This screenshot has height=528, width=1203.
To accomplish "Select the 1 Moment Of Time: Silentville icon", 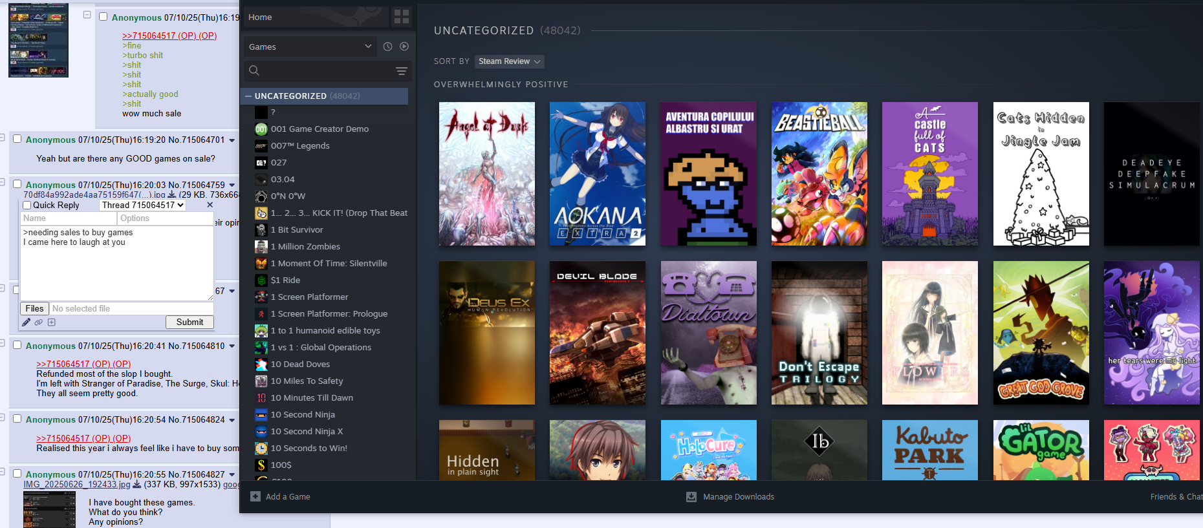I will coord(261,264).
